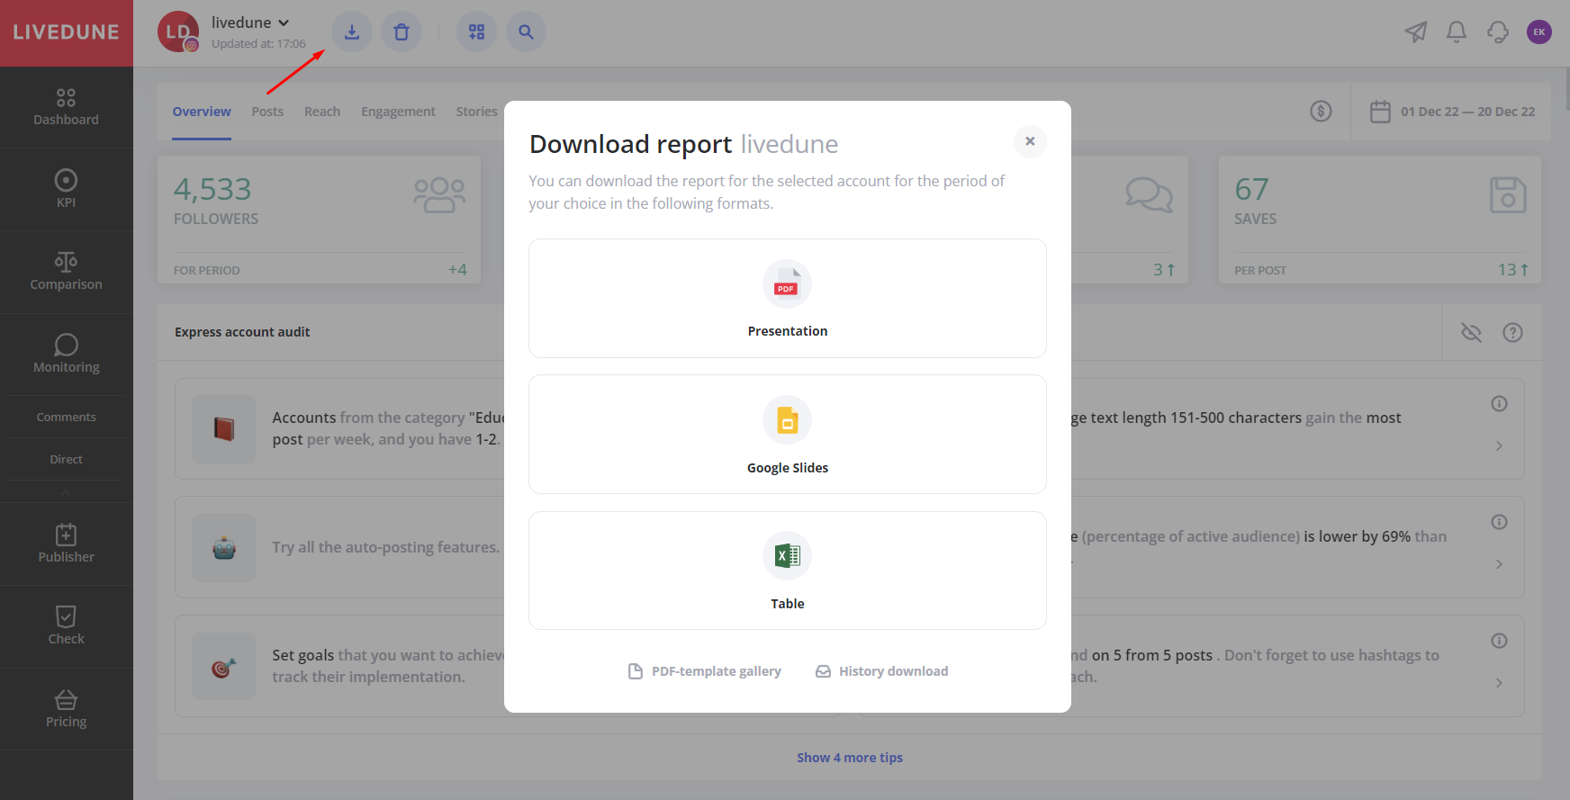Select the Google Slides export option

click(x=787, y=434)
